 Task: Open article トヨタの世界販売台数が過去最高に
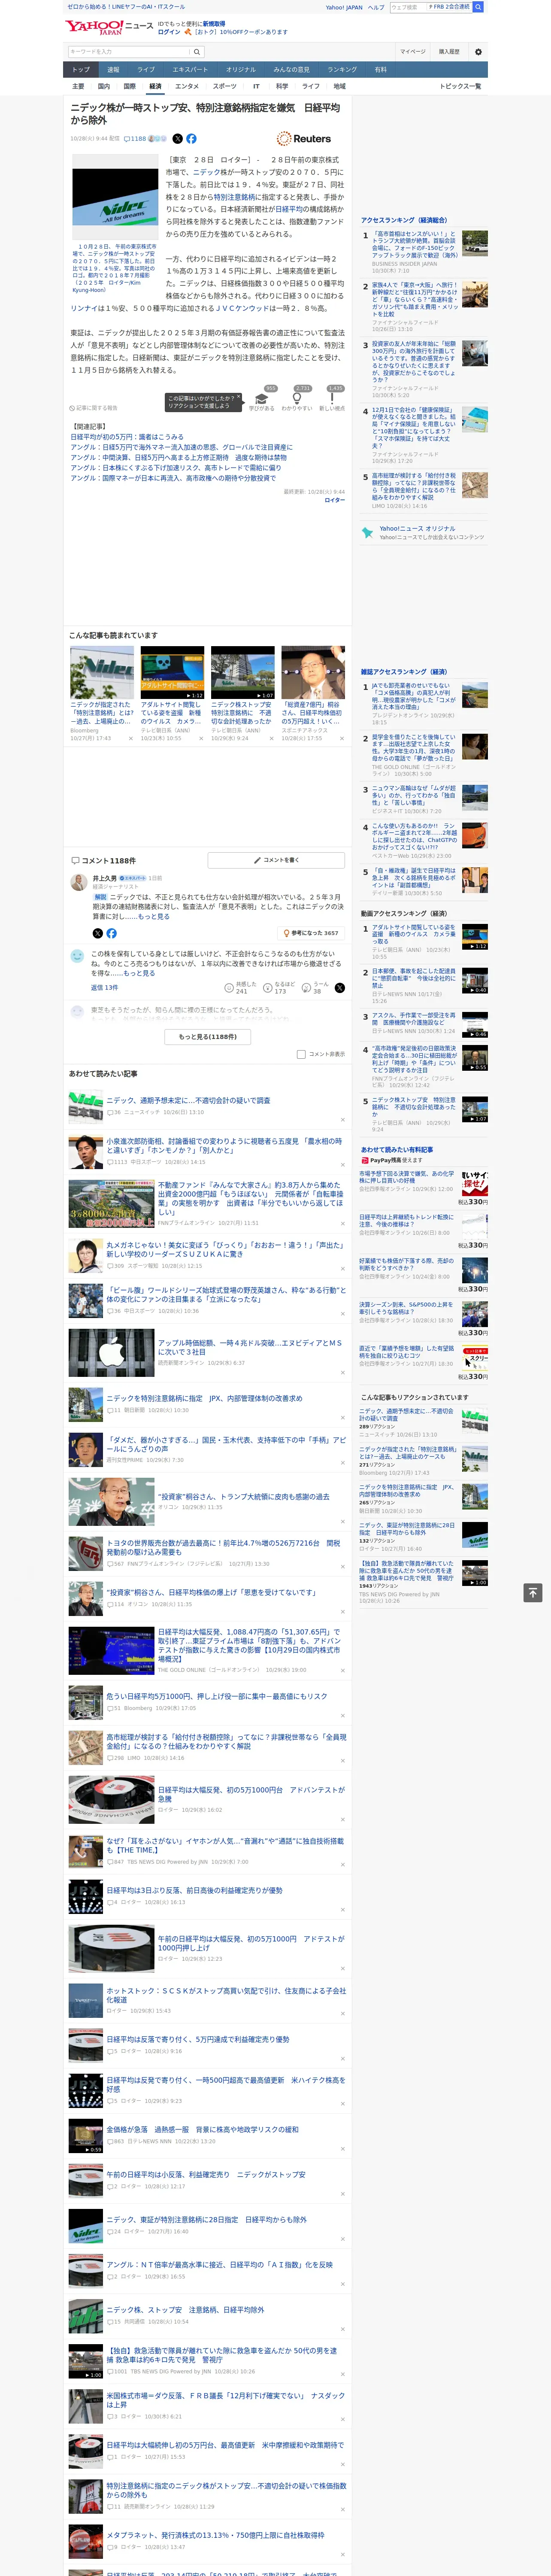point(223,1548)
